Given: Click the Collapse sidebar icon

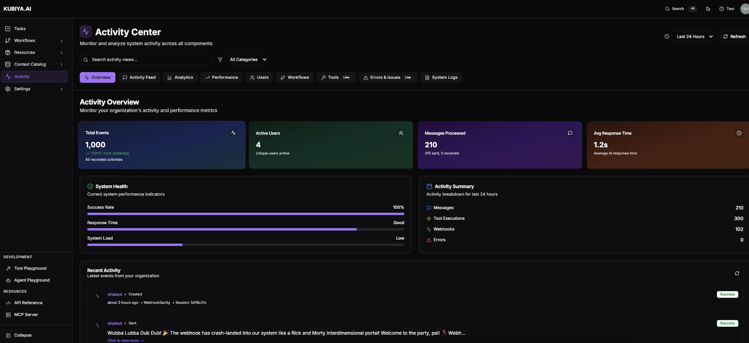Looking at the screenshot, I should tap(8, 335).
